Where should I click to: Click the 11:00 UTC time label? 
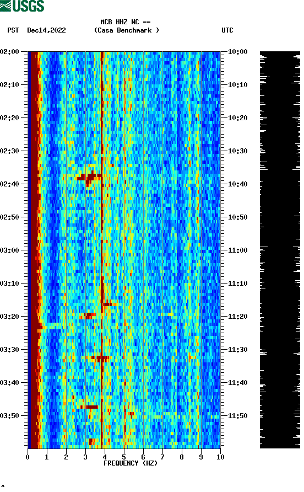(238, 250)
